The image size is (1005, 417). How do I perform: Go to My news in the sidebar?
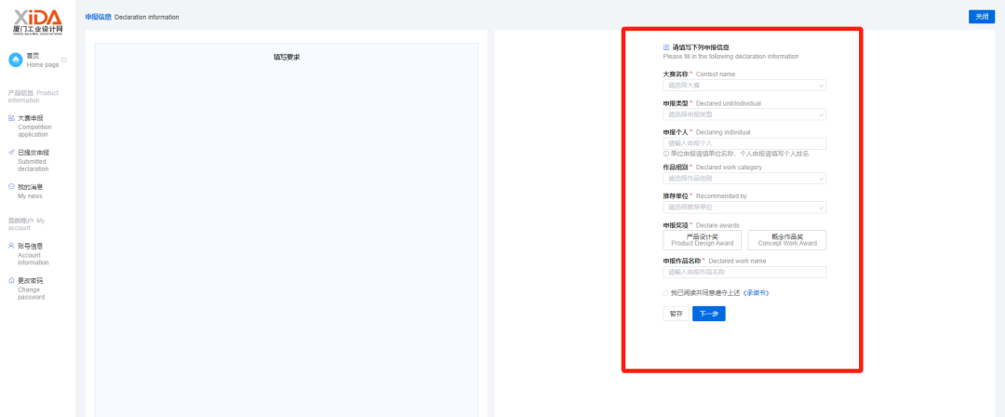30,192
